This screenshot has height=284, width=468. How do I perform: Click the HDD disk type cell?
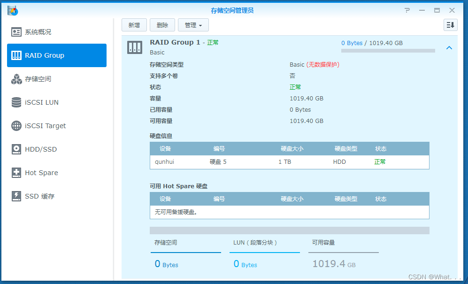tap(340, 162)
